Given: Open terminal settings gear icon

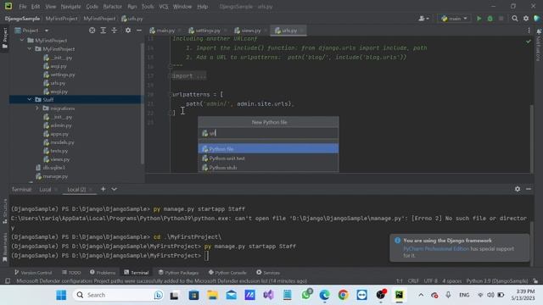Looking at the screenshot, I should tap(518, 189).
